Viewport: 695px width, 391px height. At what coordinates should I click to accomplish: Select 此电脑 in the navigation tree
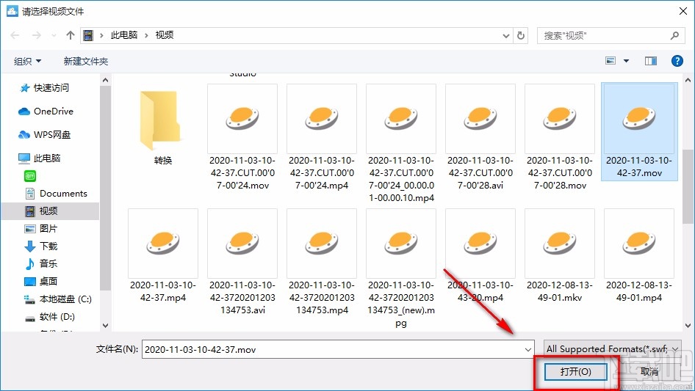(40, 158)
